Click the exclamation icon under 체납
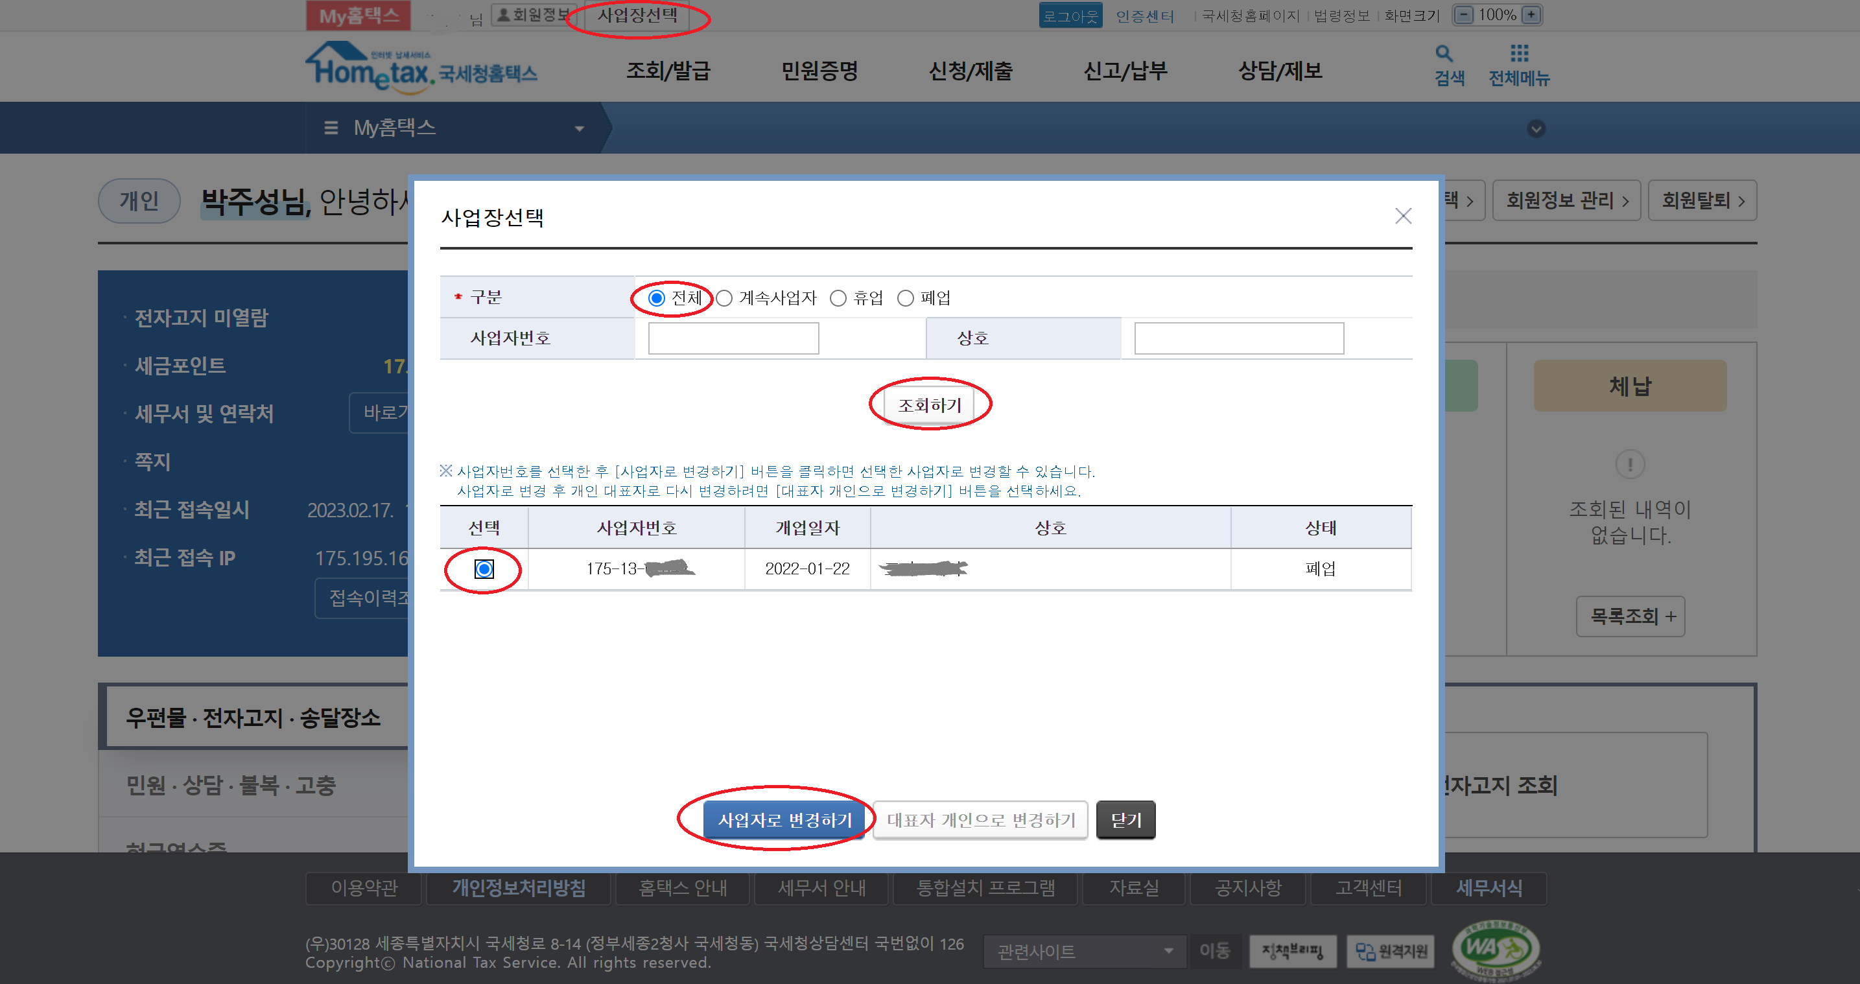Image resolution: width=1860 pixels, height=984 pixels. coord(1630,464)
